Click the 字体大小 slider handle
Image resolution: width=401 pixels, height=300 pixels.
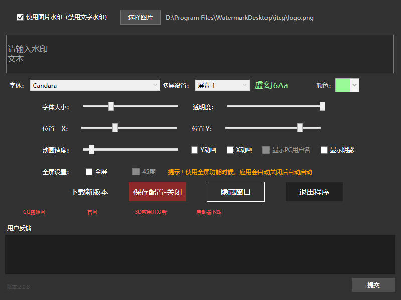tap(111, 106)
